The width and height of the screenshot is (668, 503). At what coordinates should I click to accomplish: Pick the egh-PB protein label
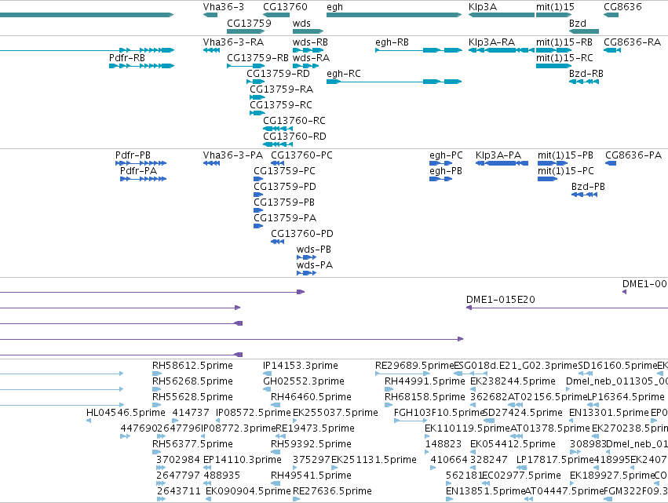pyautogui.click(x=446, y=171)
